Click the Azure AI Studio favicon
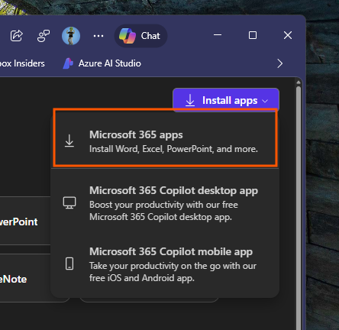This screenshot has width=339, height=330. (x=68, y=63)
